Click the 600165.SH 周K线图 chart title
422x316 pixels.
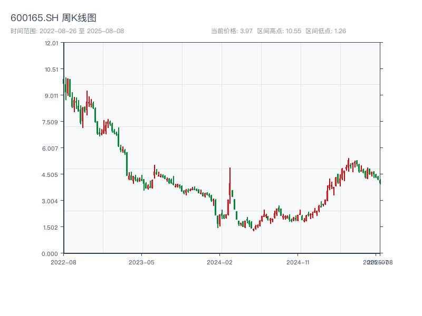[53, 18]
